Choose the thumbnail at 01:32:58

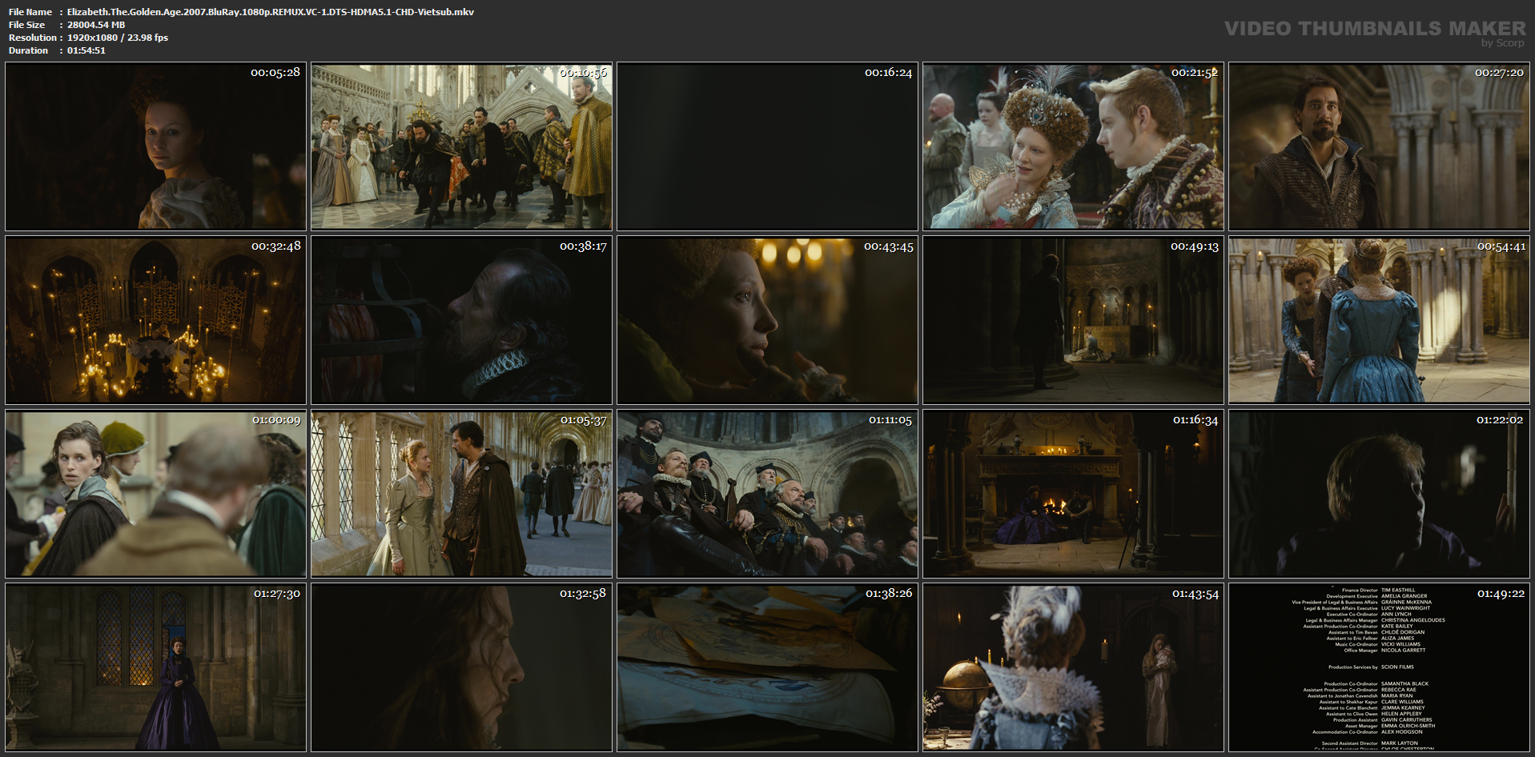(x=462, y=667)
